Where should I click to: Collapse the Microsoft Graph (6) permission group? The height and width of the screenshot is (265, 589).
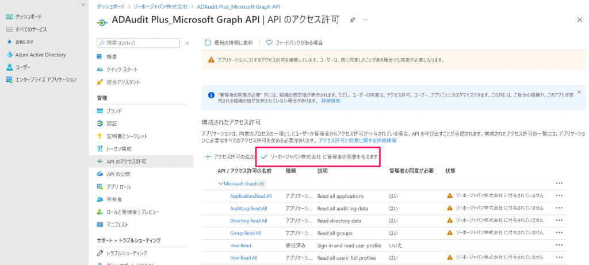pyautogui.click(x=220, y=183)
